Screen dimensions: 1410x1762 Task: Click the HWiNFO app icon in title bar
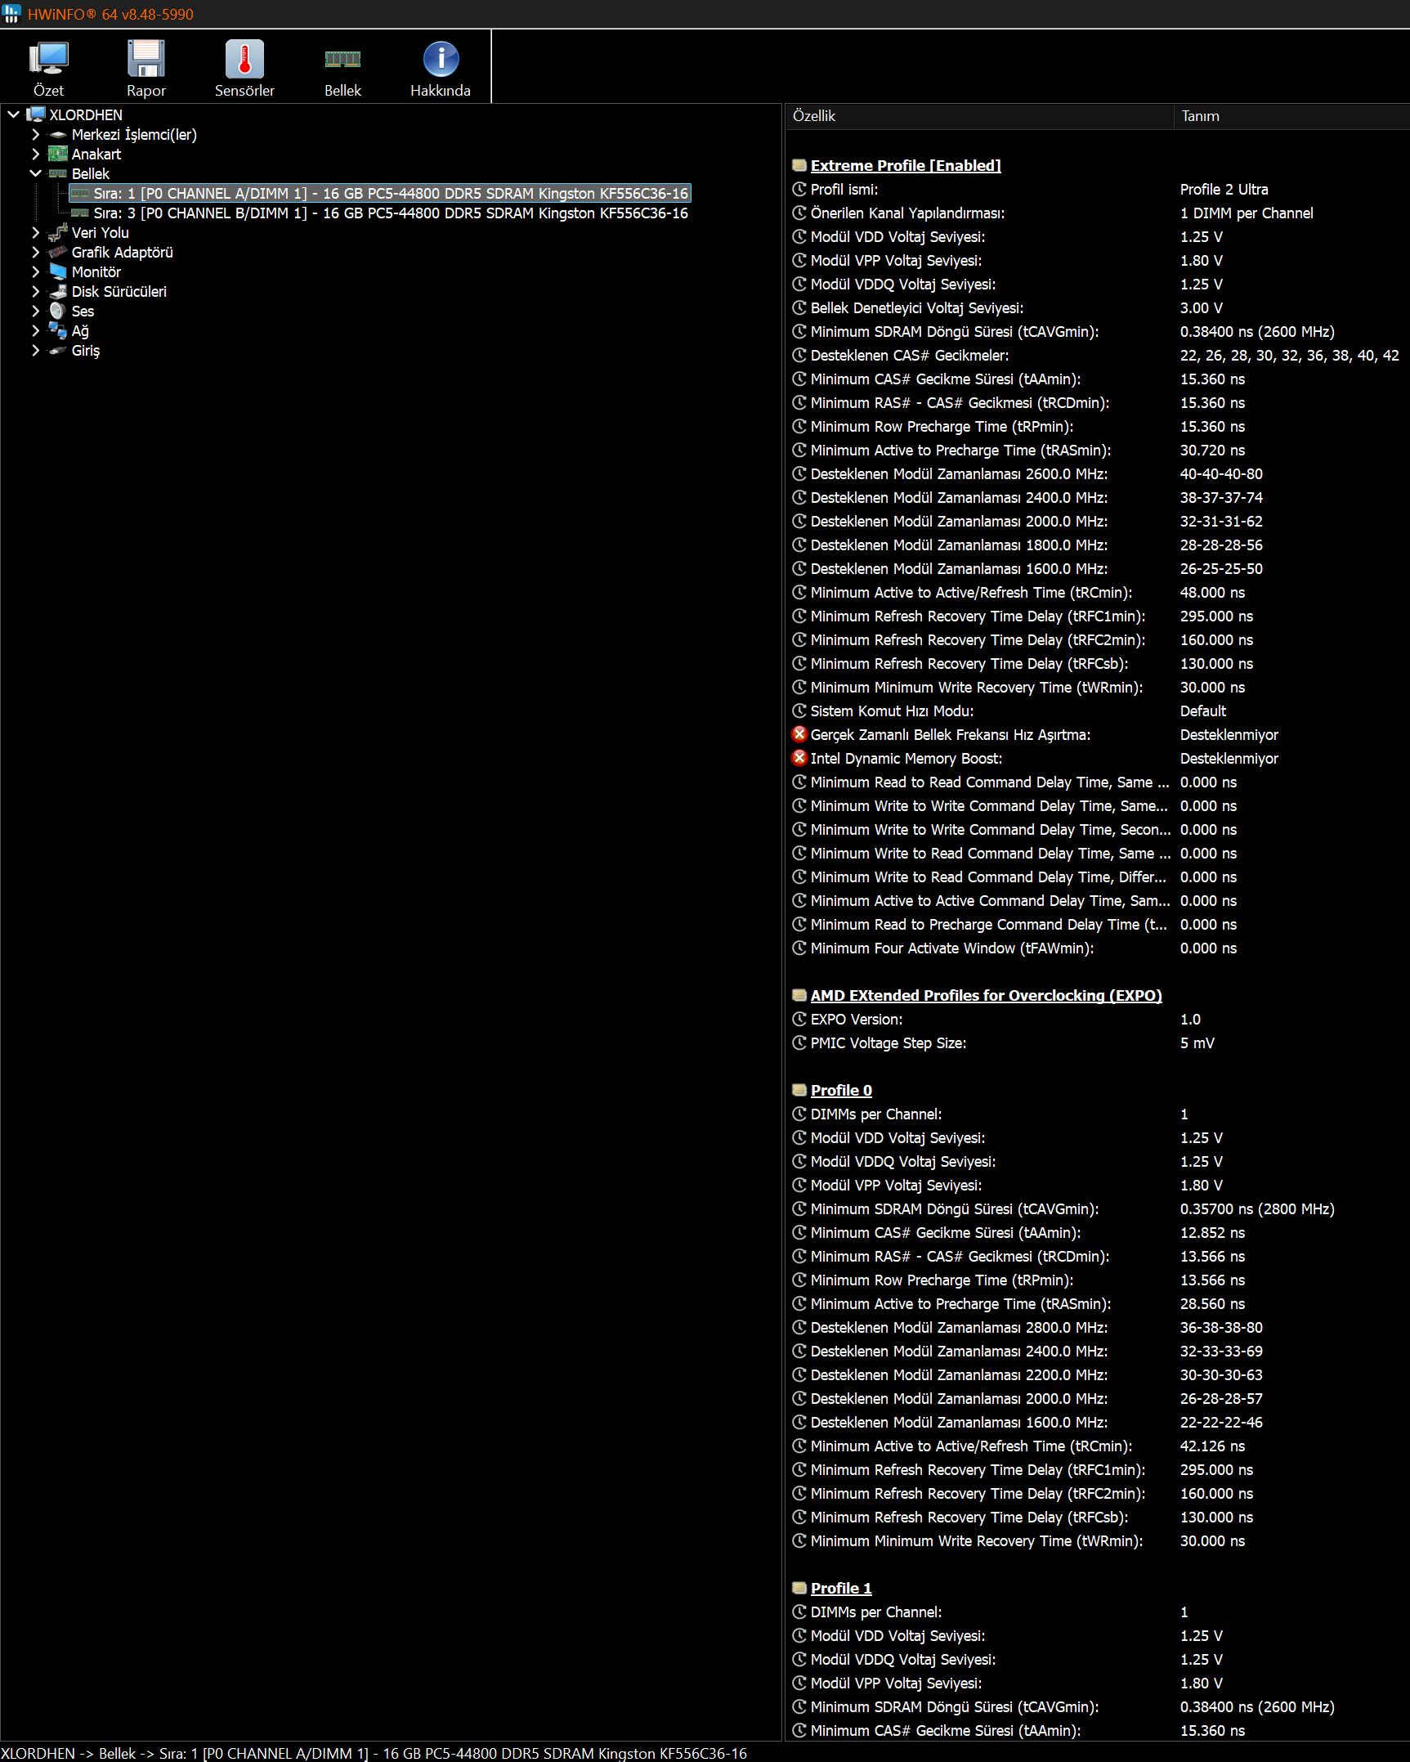pyautogui.click(x=11, y=14)
